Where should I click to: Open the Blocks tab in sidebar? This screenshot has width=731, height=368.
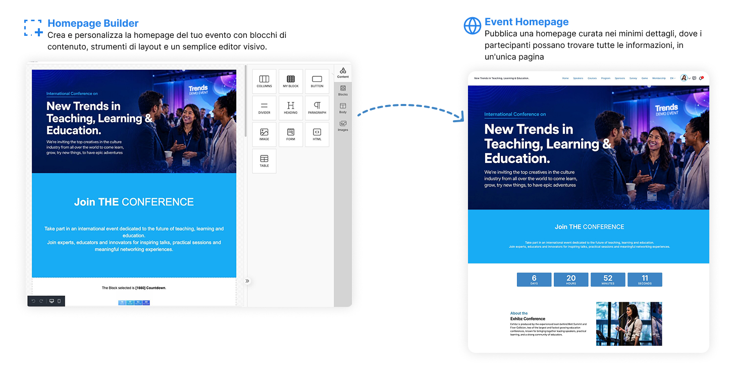click(x=343, y=90)
